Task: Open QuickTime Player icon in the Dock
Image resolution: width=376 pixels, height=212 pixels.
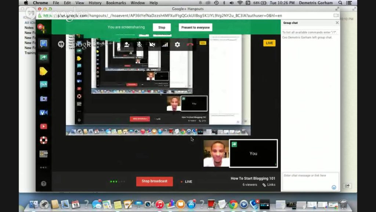Action: [x=244, y=204]
